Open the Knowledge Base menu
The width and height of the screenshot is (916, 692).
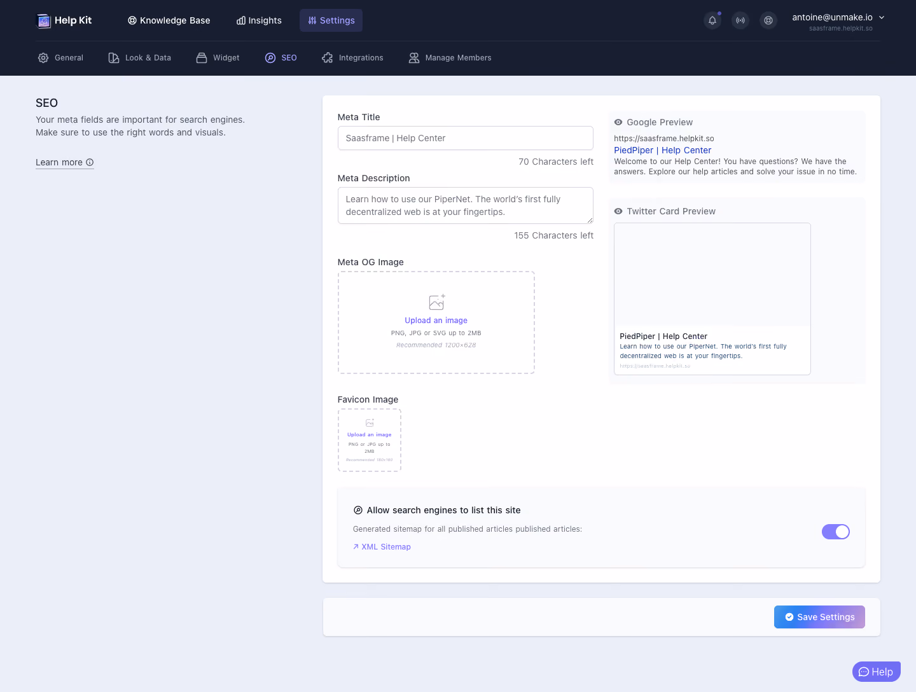169,20
